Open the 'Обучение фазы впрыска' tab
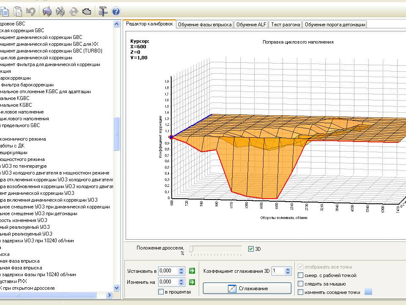This screenshot has height=305, width=406. [205, 25]
